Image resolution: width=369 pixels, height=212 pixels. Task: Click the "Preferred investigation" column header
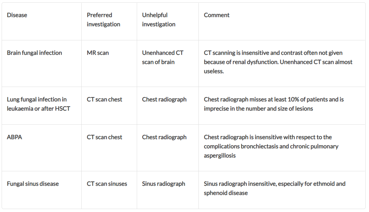pos(103,20)
